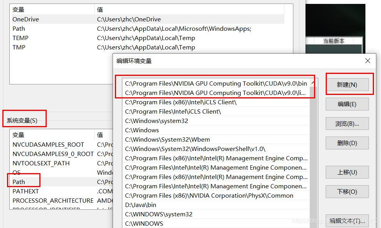Click the 上移(U) button

pyautogui.click(x=347, y=172)
